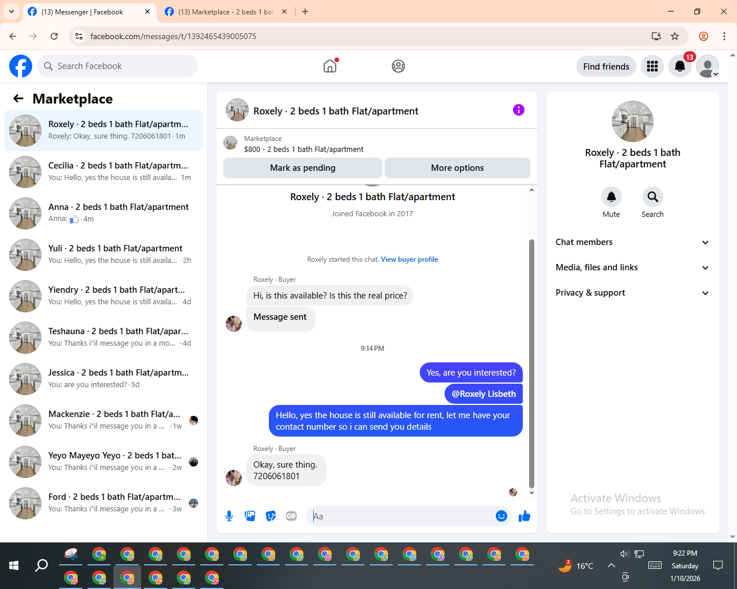Viewport: 737px width, 589px height.
Task: Expand the Privacy & support section
Action: point(633,293)
